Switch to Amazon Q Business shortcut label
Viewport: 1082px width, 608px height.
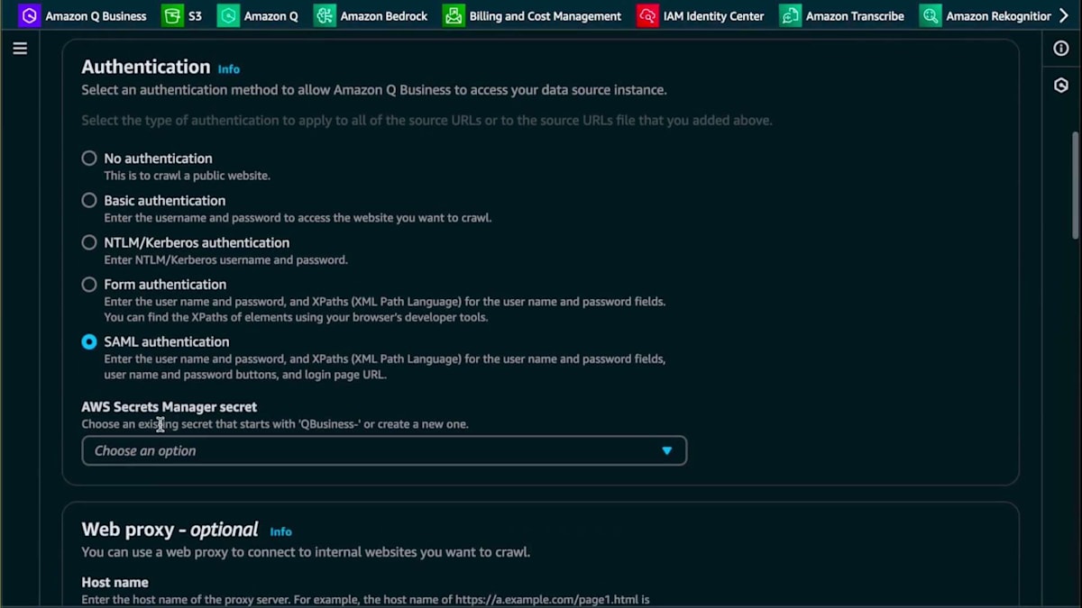coord(96,16)
